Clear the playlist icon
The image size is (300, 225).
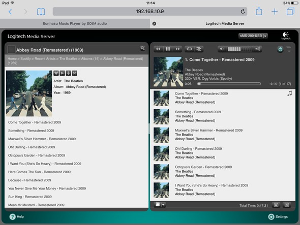click(287, 205)
